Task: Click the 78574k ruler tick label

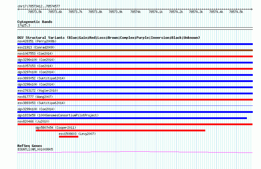Action: (135, 12)
